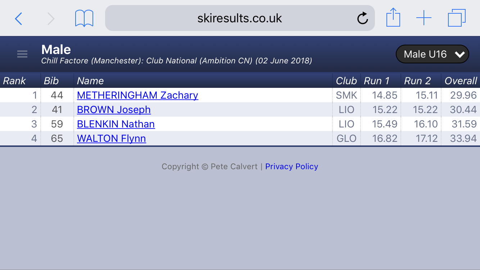480x270 pixels.
Task: Click the Club column header
Action: click(346, 81)
